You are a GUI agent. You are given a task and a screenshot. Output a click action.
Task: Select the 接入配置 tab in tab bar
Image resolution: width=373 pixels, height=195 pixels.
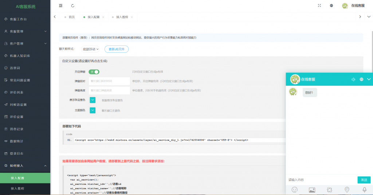tap(94, 17)
